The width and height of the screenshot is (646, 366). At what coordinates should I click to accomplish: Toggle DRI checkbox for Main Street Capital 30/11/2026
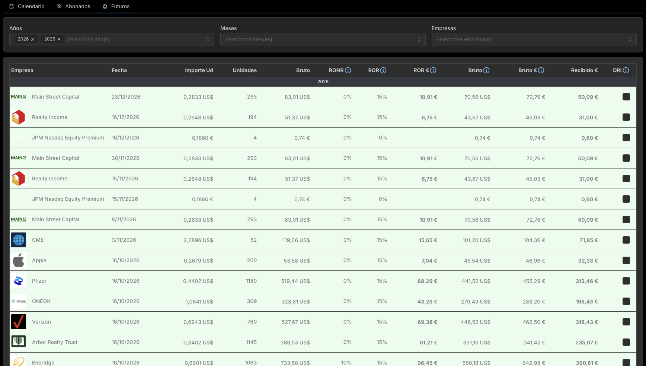[626, 158]
